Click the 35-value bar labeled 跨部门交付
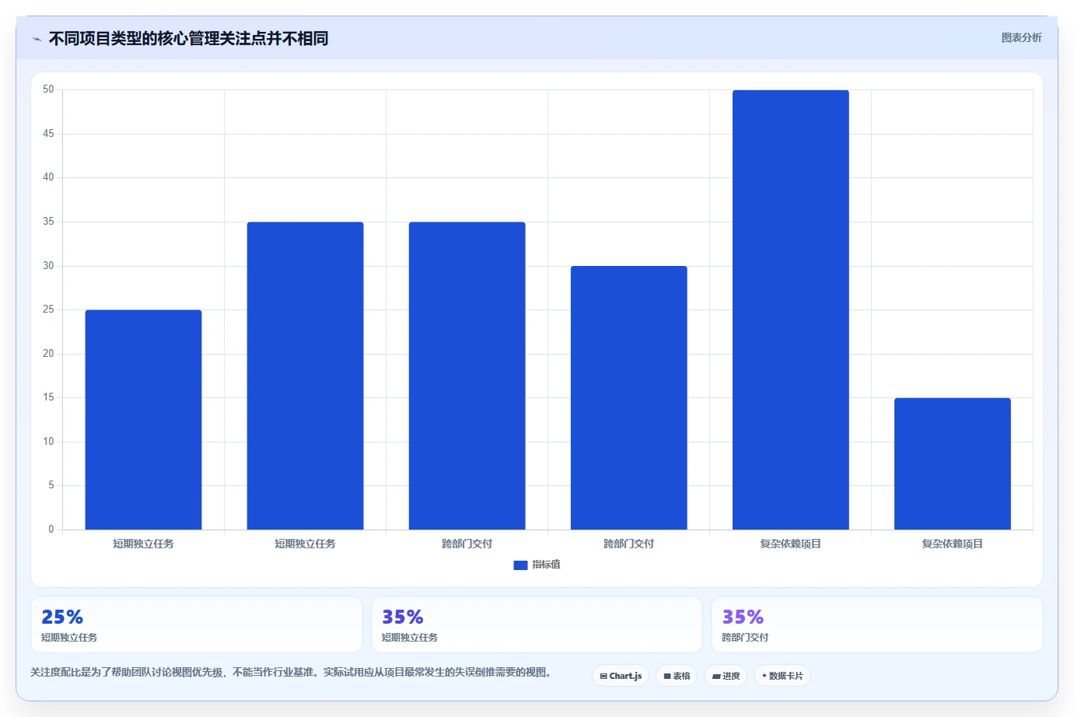 (x=467, y=376)
